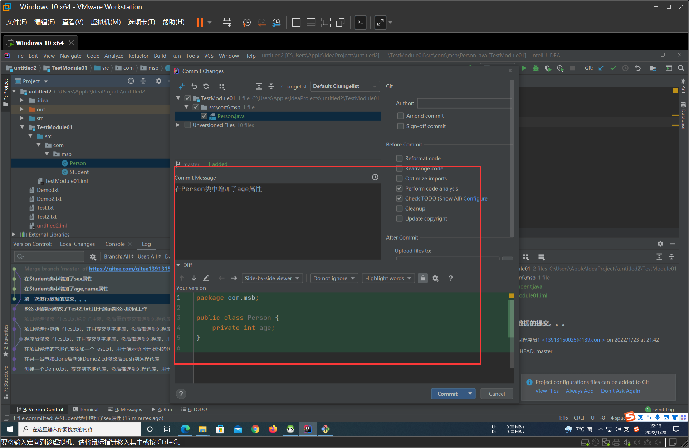Open Chrome from Windows taskbar
Viewport: 689px width, 448px height.
[x=255, y=429]
